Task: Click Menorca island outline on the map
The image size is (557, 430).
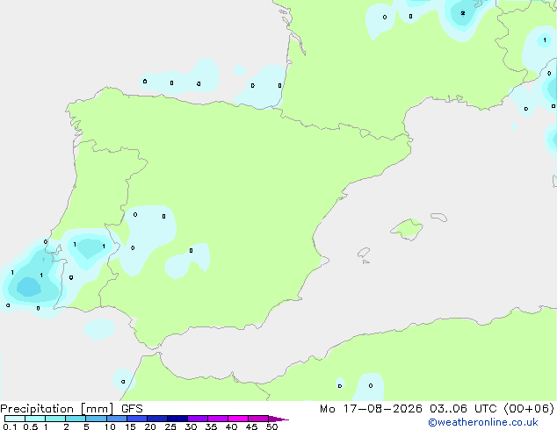Action: point(438,217)
